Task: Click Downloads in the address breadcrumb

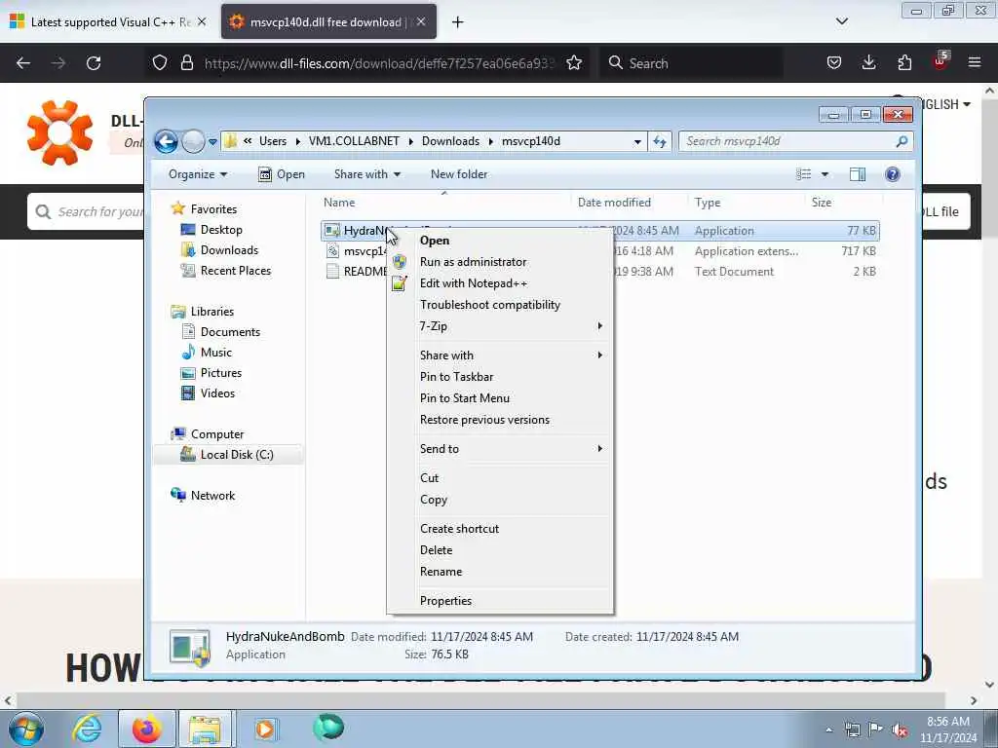Action: click(450, 141)
